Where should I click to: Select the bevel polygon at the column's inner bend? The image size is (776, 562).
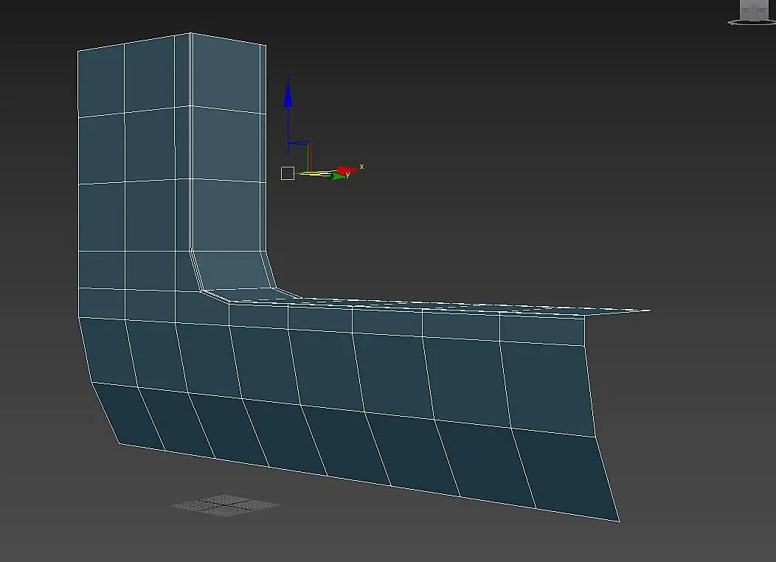pos(232,270)
